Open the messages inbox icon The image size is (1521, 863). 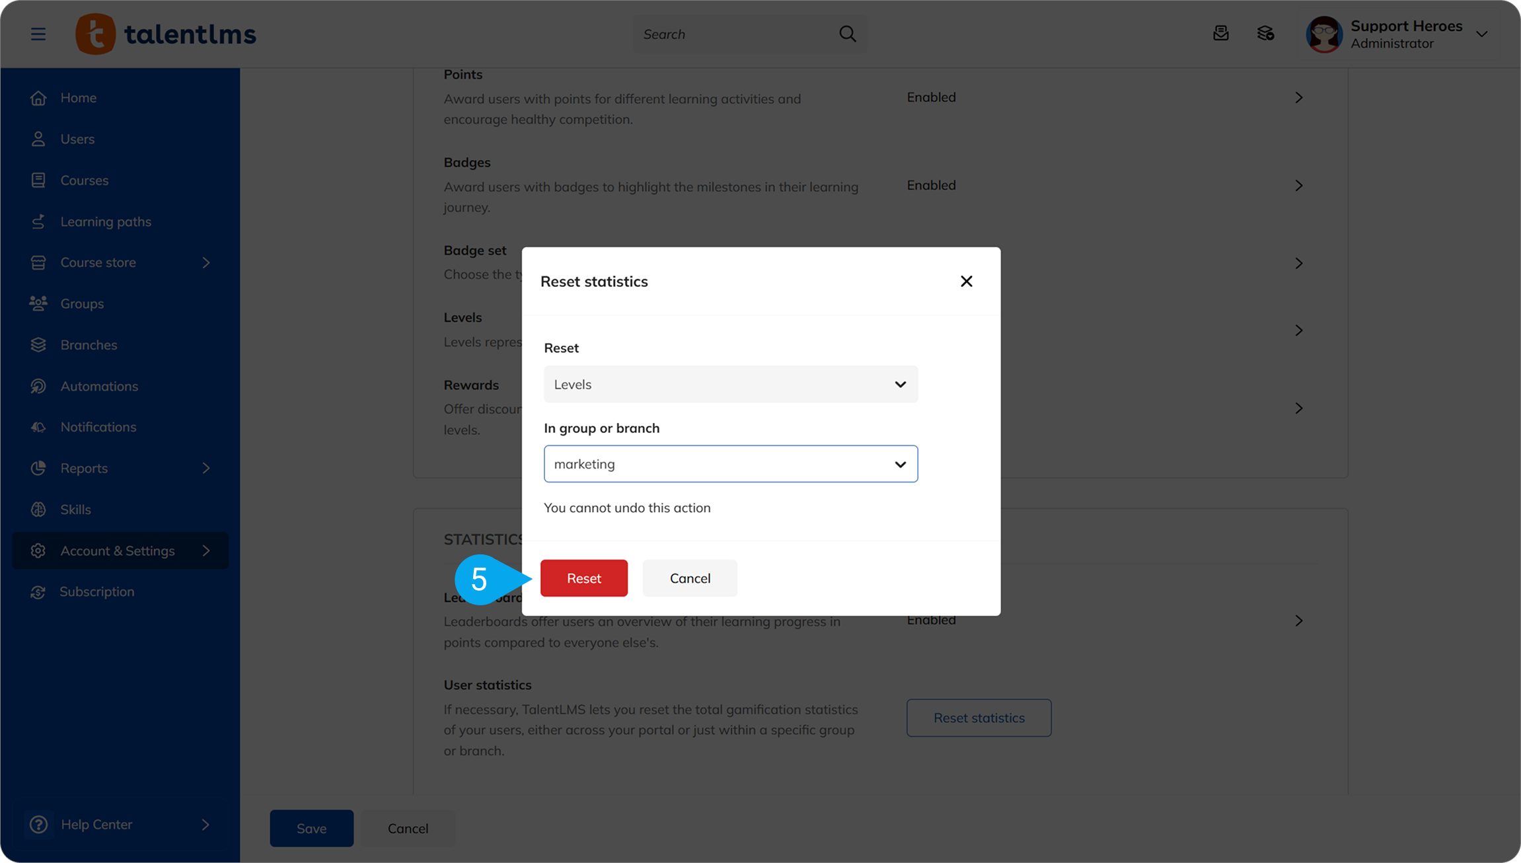point(1220,33)
